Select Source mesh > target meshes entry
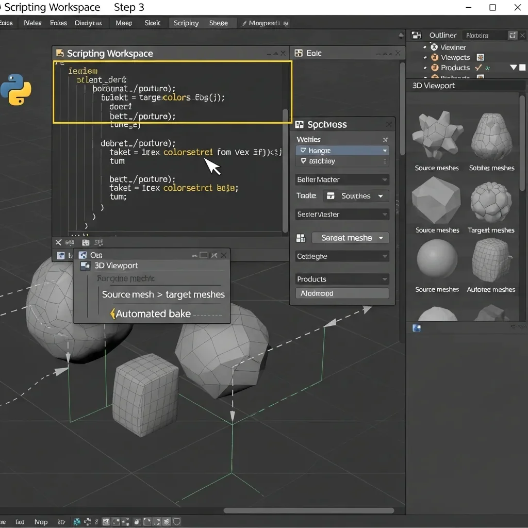528x528 pixels. pos(163,294)
